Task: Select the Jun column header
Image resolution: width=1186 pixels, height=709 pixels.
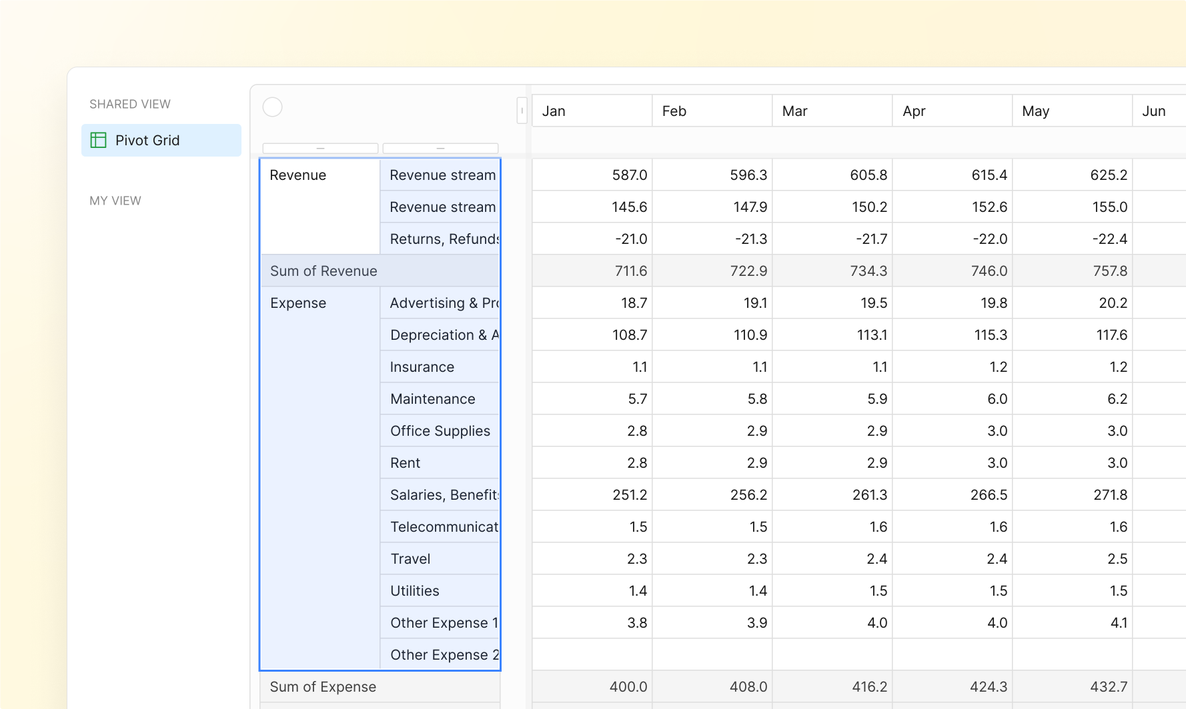Action: click(x=1159, y=111)
